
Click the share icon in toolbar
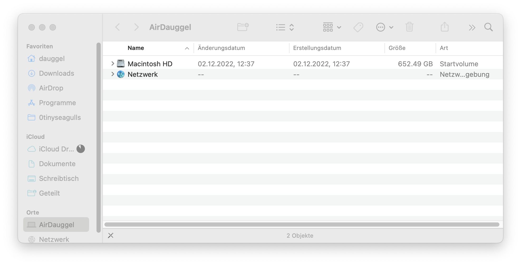445,27
